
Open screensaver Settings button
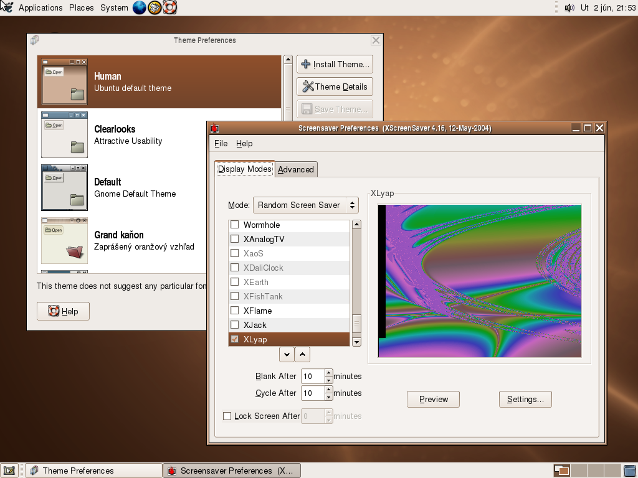525,399
